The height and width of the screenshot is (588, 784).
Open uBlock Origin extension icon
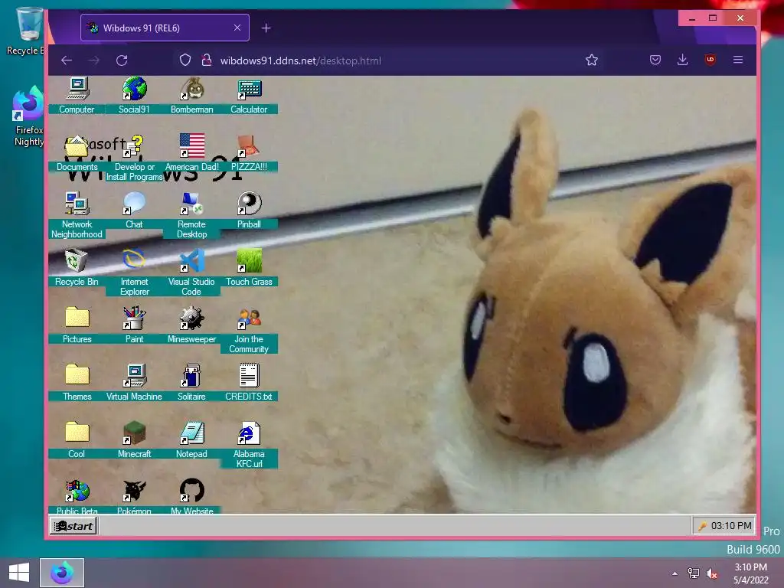(710, 60)
